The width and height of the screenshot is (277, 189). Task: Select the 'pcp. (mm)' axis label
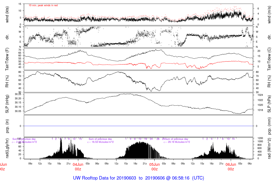tap(269, 126)
